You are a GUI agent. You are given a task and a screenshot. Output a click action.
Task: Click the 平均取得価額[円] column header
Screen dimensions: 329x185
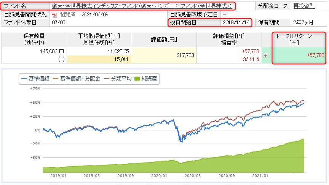tap(99, 40)
